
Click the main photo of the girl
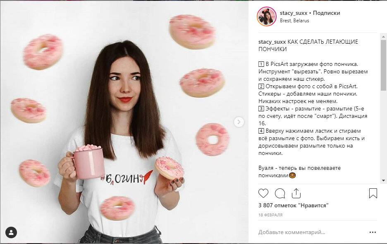[x=124, y=122]
